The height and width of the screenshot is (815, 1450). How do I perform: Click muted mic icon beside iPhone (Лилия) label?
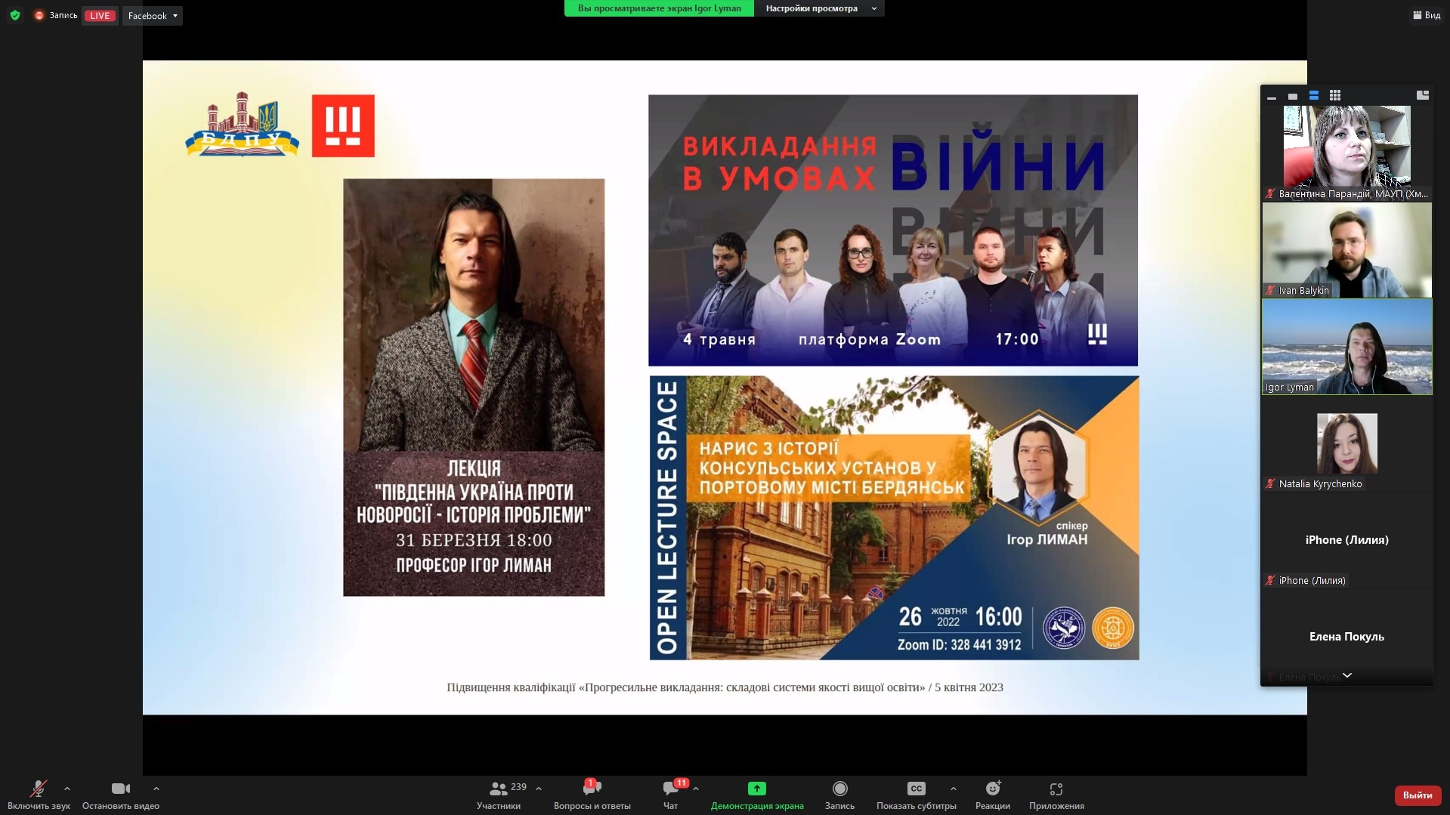click(1270, 580)
